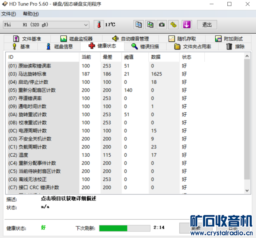Select the (05) 重新分配扇区计数 row
256x238 pixels.
125,90
